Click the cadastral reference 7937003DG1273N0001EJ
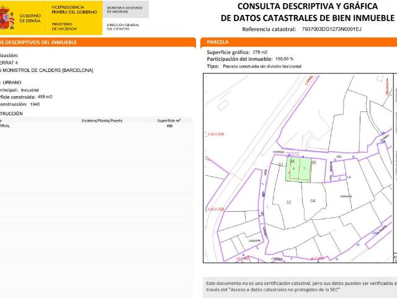The width and height of the screenshot is (397, 298). (x=331, y=29)
